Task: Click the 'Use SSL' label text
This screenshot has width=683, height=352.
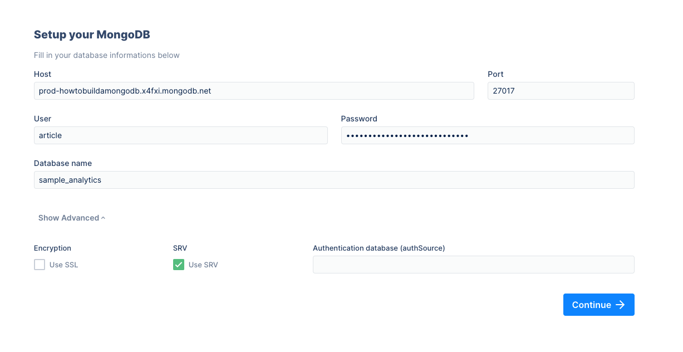Action: [64, 265]
